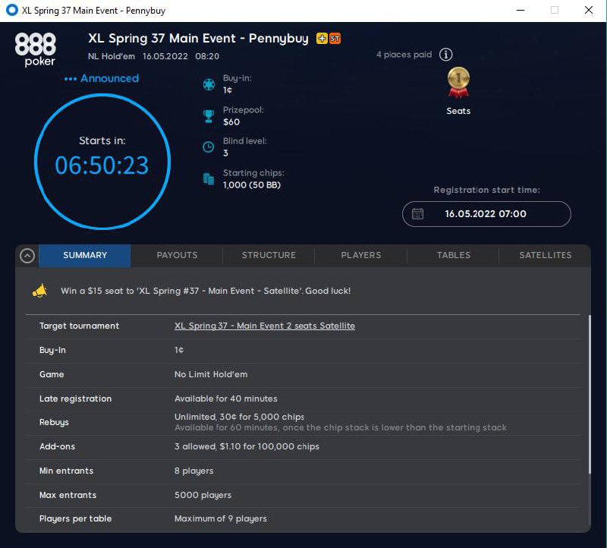607x548 pixels.
Task: Open the XL Spring 37 Main Event satellite link
Action: (x=264, y=326)
